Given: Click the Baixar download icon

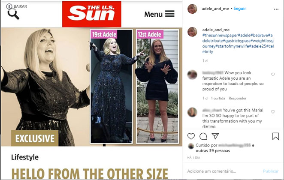Looking at the screenshot, I should point(9,6).
